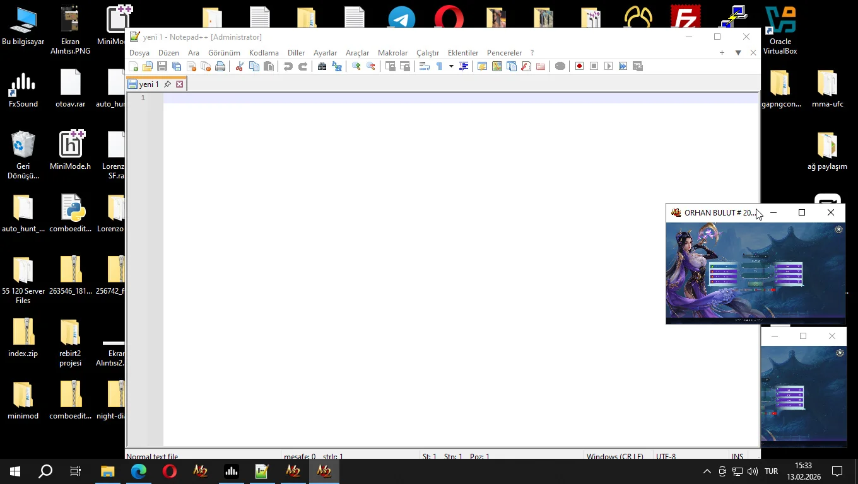Click the Save All toolbar icon

(177, 67)
